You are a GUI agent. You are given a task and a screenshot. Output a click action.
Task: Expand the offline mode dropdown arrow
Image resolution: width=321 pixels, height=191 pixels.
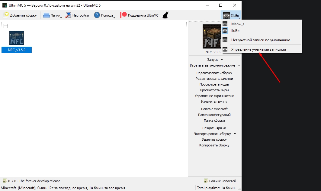[239, 65]
